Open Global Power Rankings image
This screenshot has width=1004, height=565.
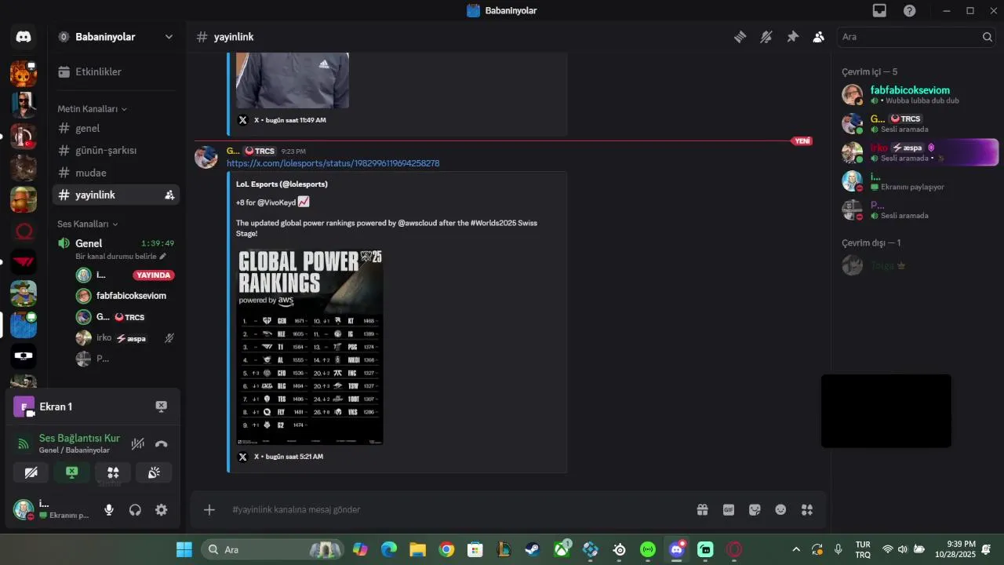pos(310,346)
